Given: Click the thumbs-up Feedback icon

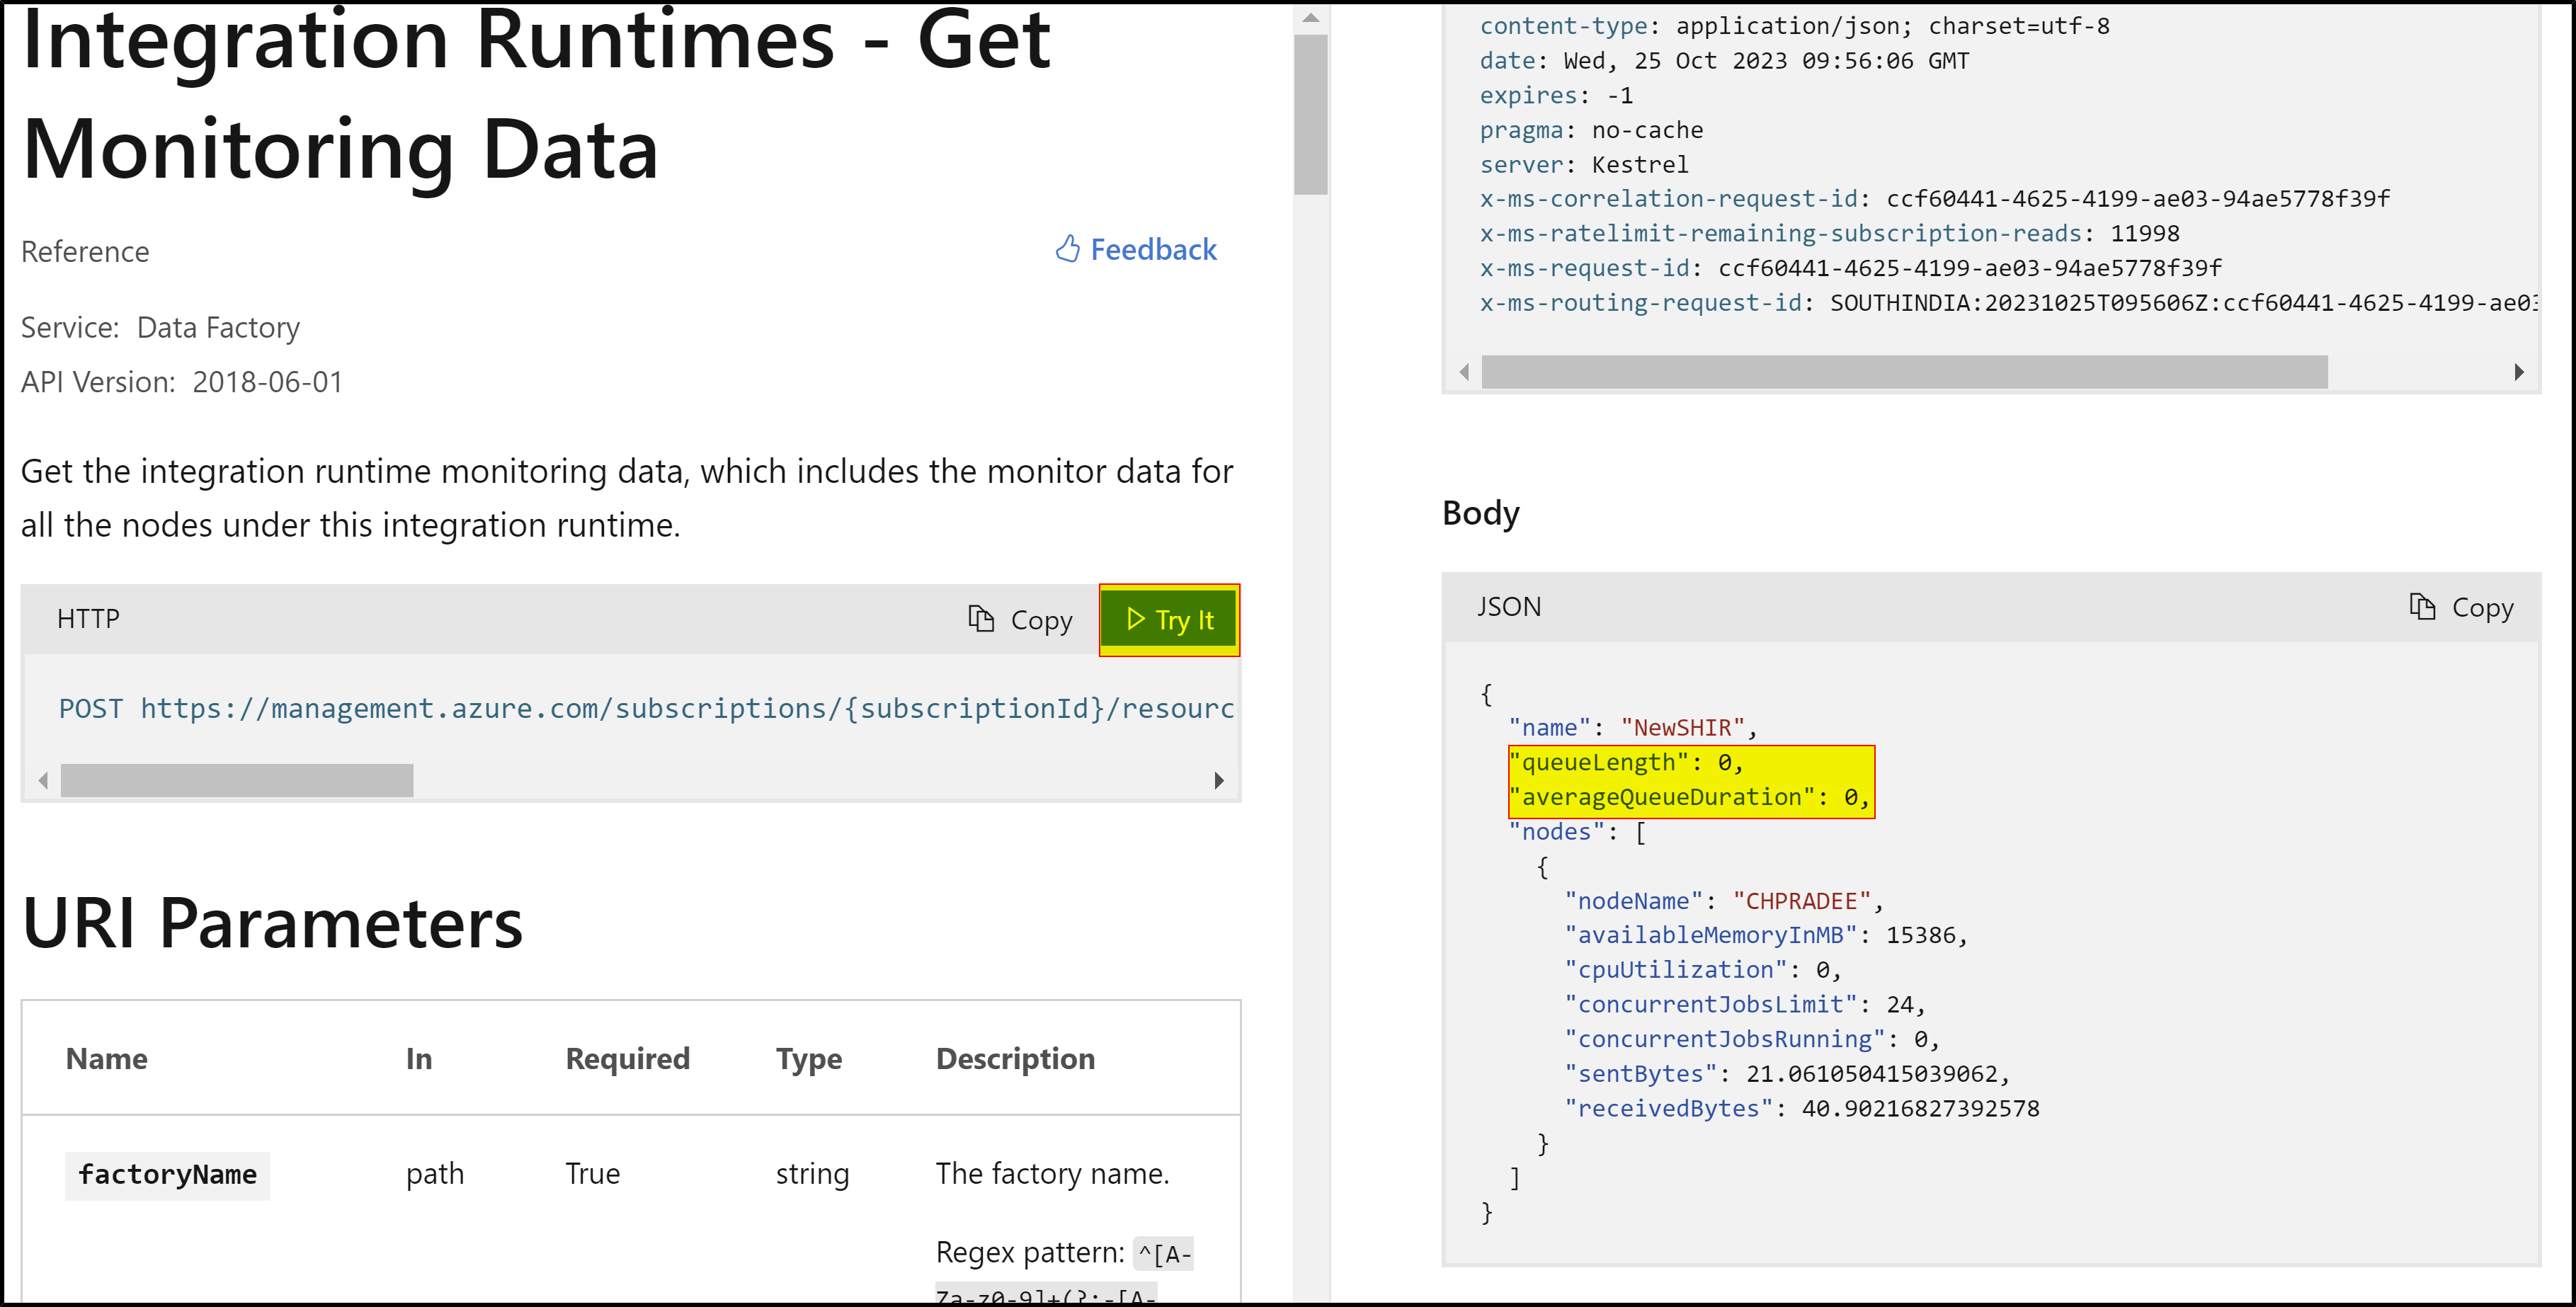Looking at the screenshot, I should pyautogui.click(x=1068, y=249).
